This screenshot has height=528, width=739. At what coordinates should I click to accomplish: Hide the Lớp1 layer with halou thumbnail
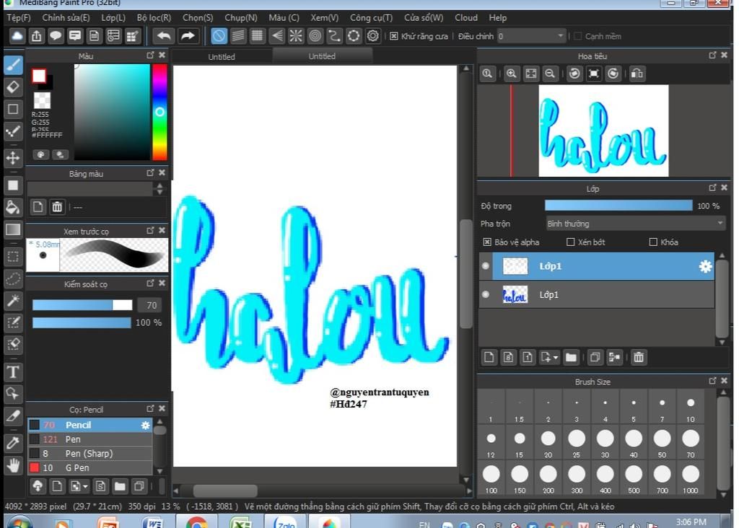click(486, 294)
